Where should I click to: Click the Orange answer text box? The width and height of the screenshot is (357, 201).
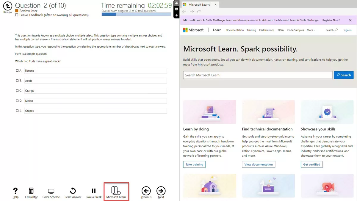pos(95,91)
